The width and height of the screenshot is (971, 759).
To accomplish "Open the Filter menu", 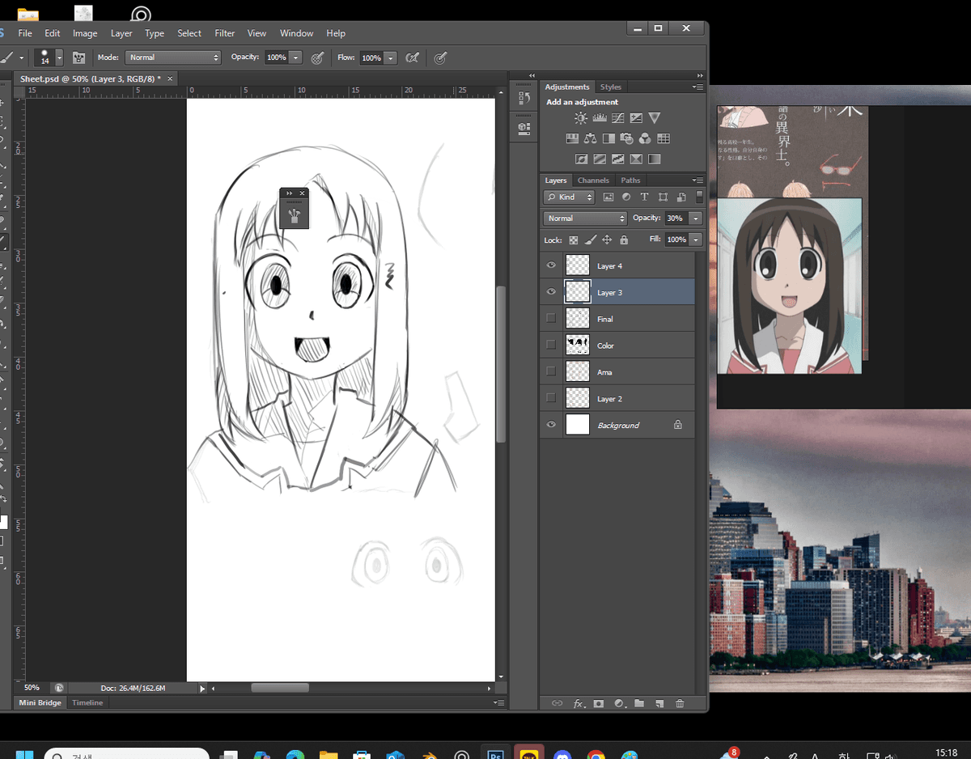I will (224, 33).
